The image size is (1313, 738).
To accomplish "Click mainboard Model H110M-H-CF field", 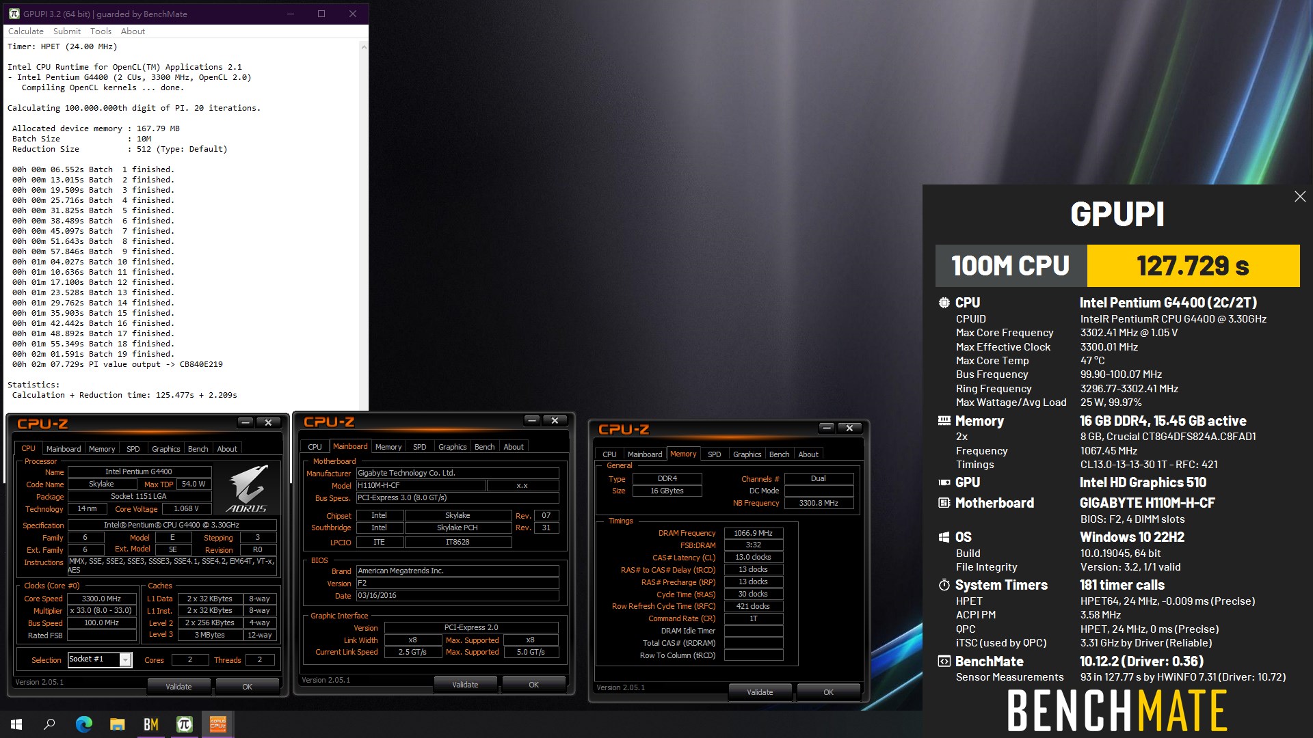I will pos(421,485).
